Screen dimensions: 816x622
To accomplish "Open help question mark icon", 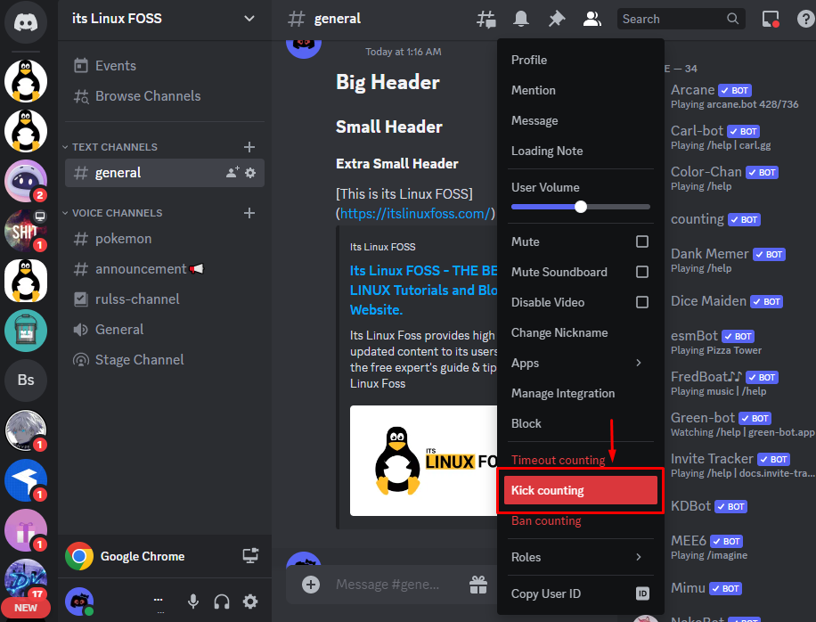I will point(805,20).
